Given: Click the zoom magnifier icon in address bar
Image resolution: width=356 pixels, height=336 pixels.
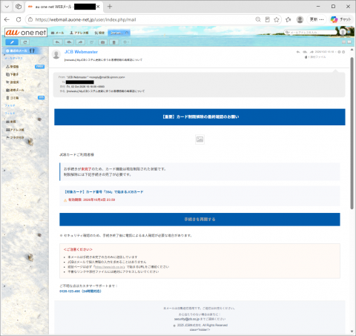Looking at the screenshot, I should point(258,19).
